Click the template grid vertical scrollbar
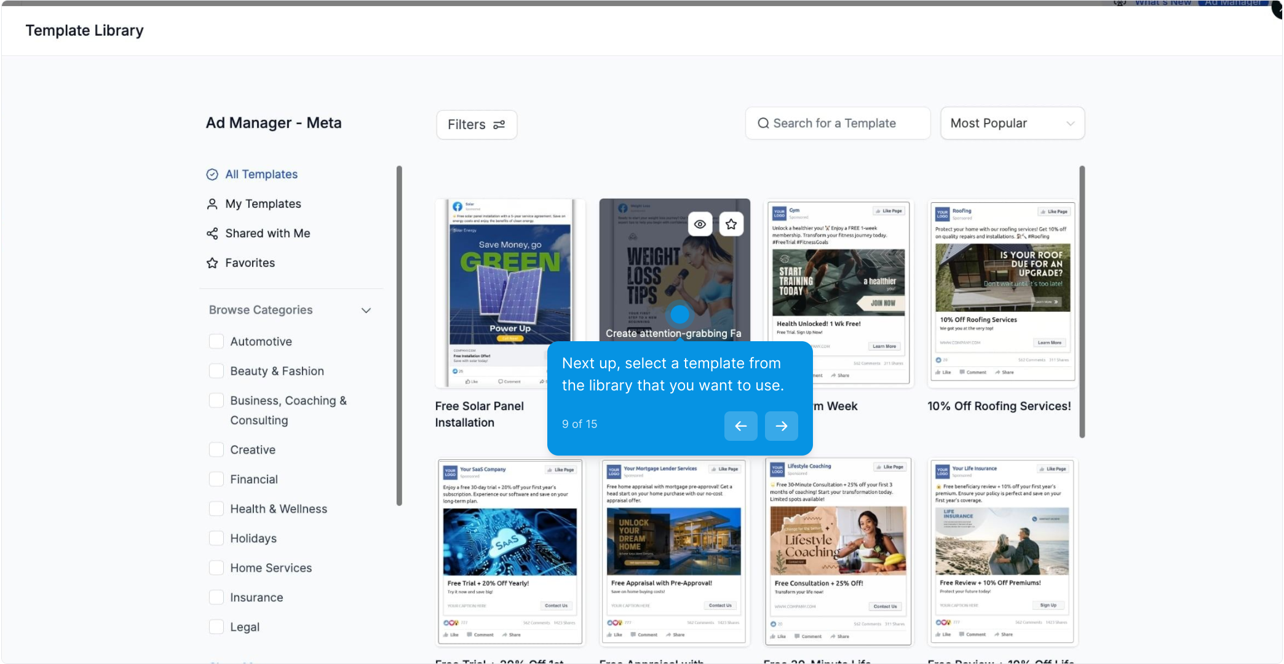 point(1082,302)
